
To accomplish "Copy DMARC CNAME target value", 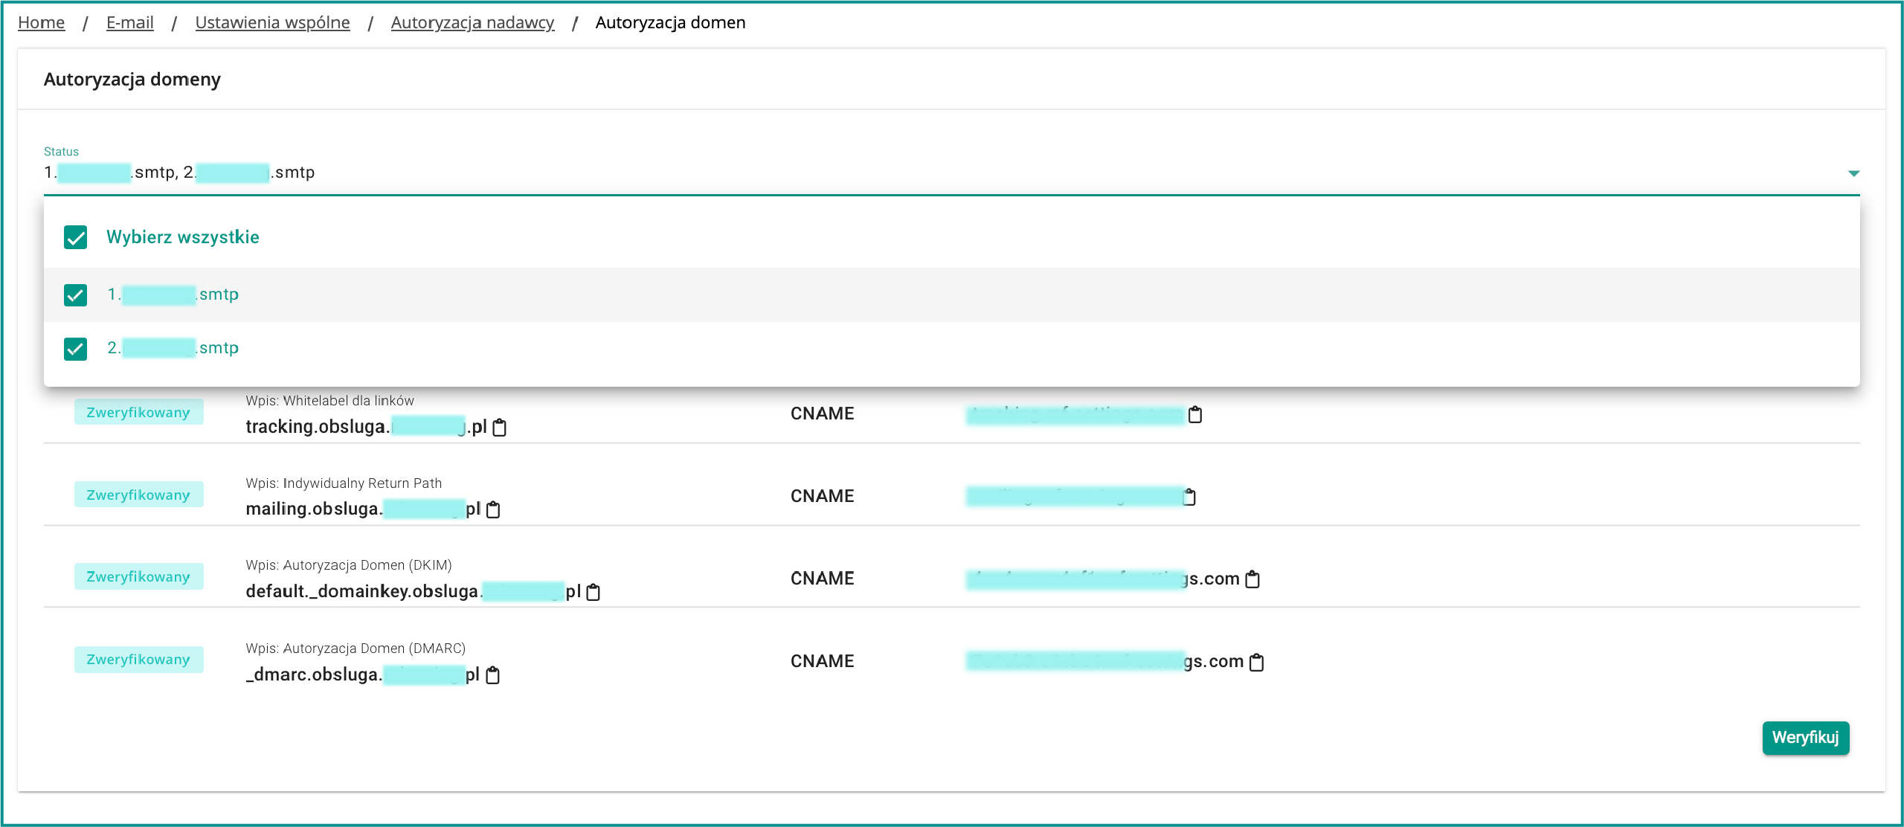I will tap(1257, 662).
